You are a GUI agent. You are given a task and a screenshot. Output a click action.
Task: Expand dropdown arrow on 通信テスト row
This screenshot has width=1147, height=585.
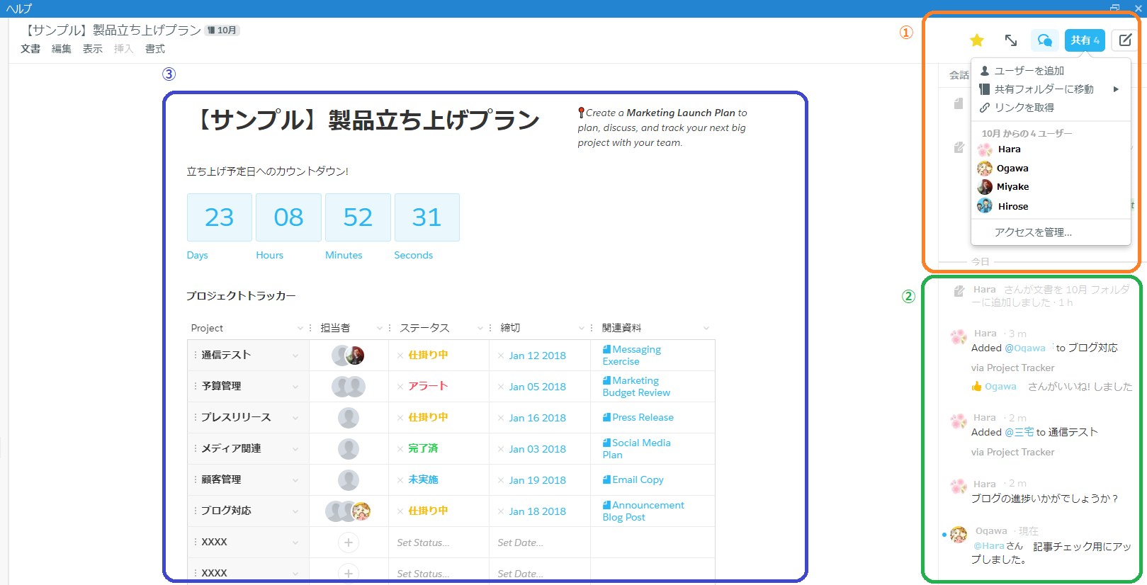[295, 356]
